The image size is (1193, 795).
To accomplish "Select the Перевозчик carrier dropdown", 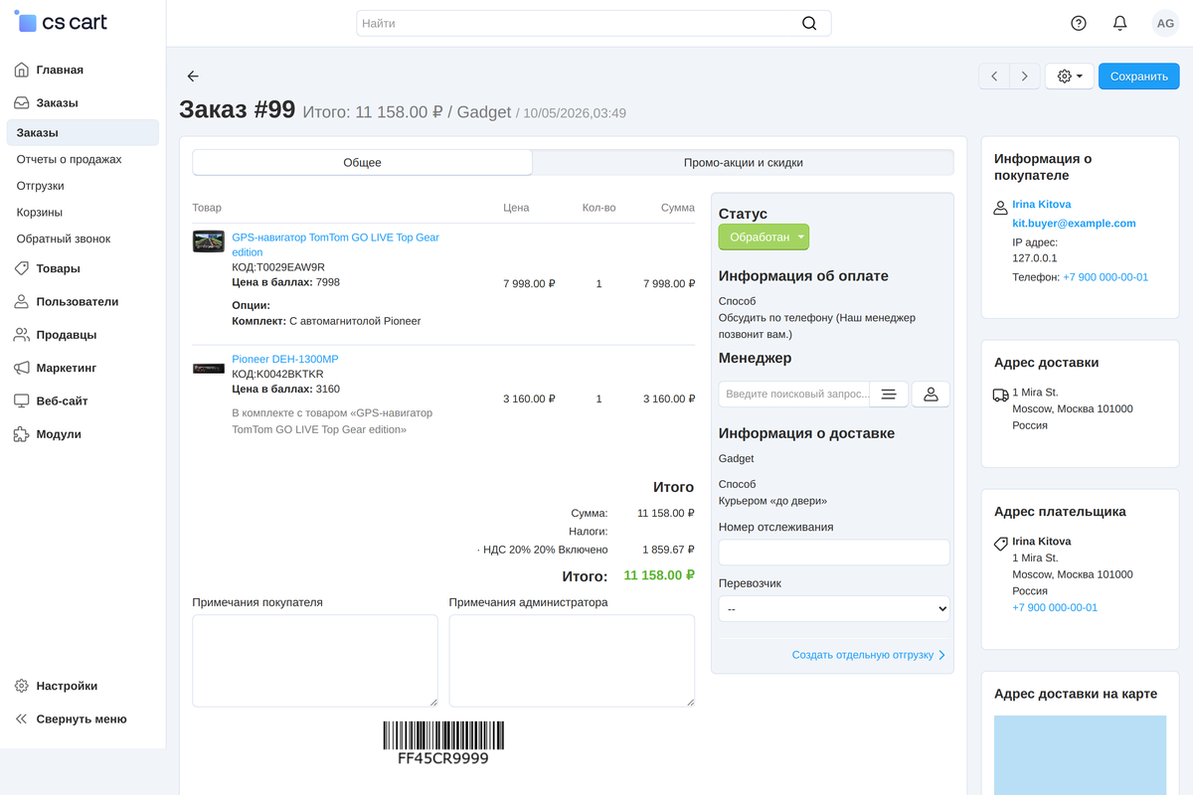I will click(x=834, y=608).
